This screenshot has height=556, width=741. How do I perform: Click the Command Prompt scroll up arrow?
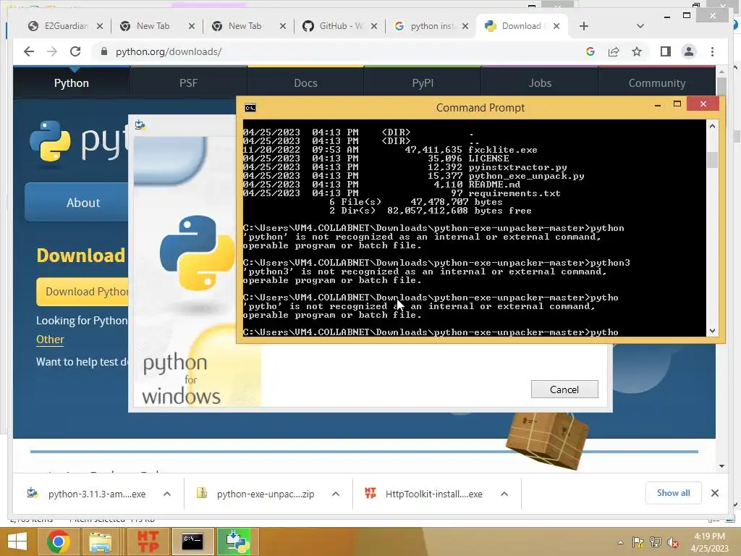pos(712,126)
